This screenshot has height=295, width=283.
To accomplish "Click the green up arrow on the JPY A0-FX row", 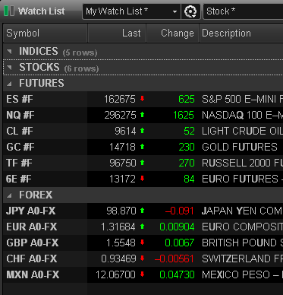I will (143, 211).
